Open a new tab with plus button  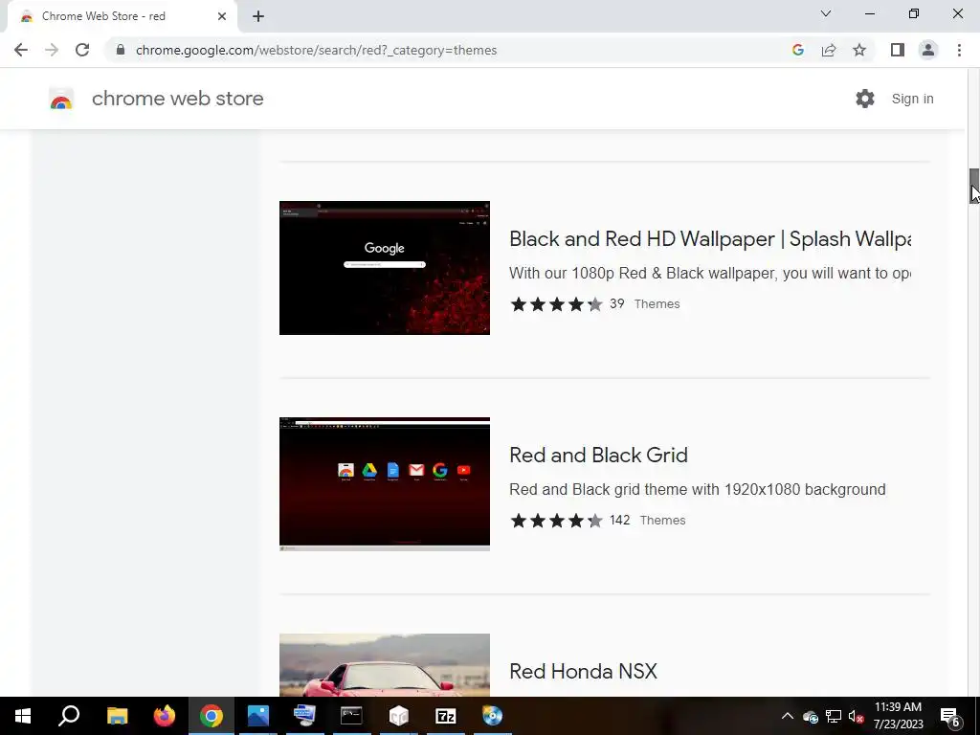258,16
